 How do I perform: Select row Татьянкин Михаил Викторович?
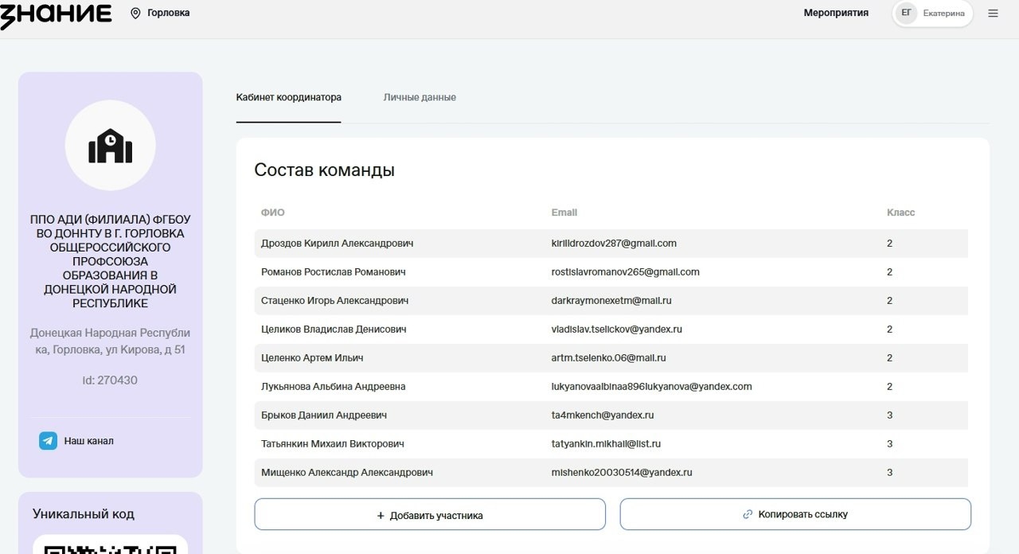click(611, 443)
